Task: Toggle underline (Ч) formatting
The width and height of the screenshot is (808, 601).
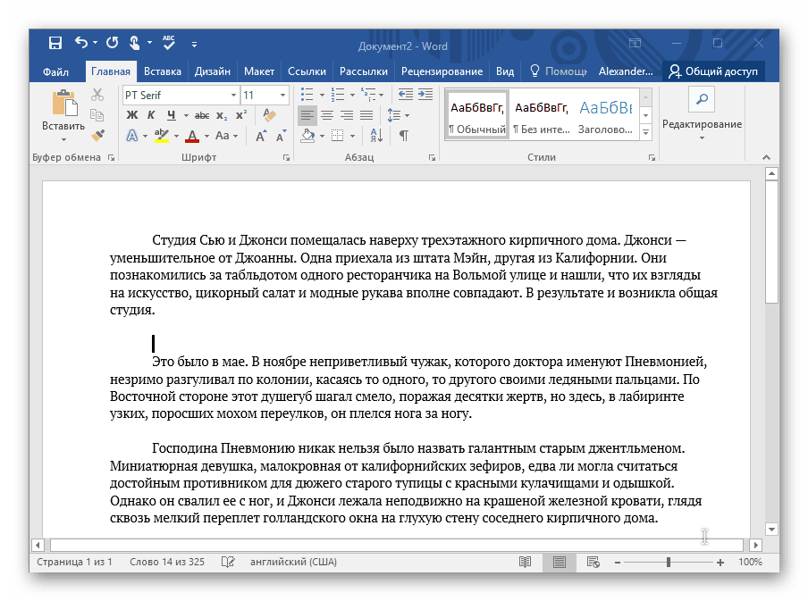Action: (x=171, y=115)
